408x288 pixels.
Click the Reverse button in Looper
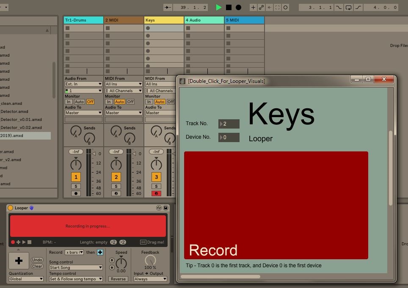(118, 279)
